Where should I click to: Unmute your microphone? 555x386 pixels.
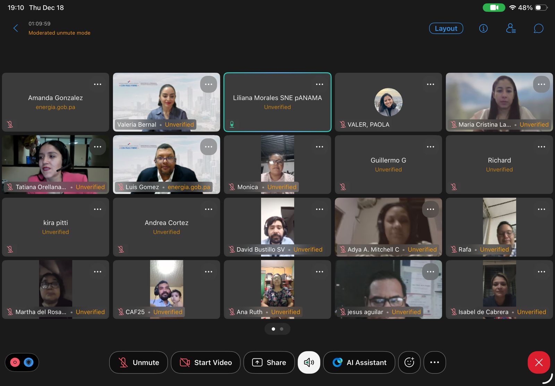click(x=138, y=362)
